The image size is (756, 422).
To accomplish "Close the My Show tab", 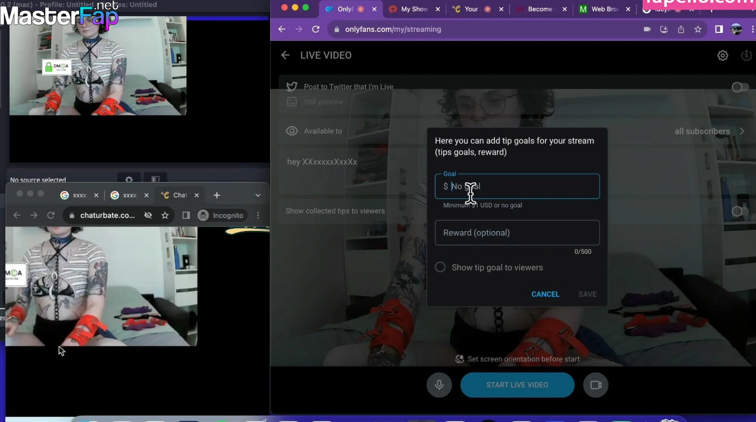I will 438,9.
